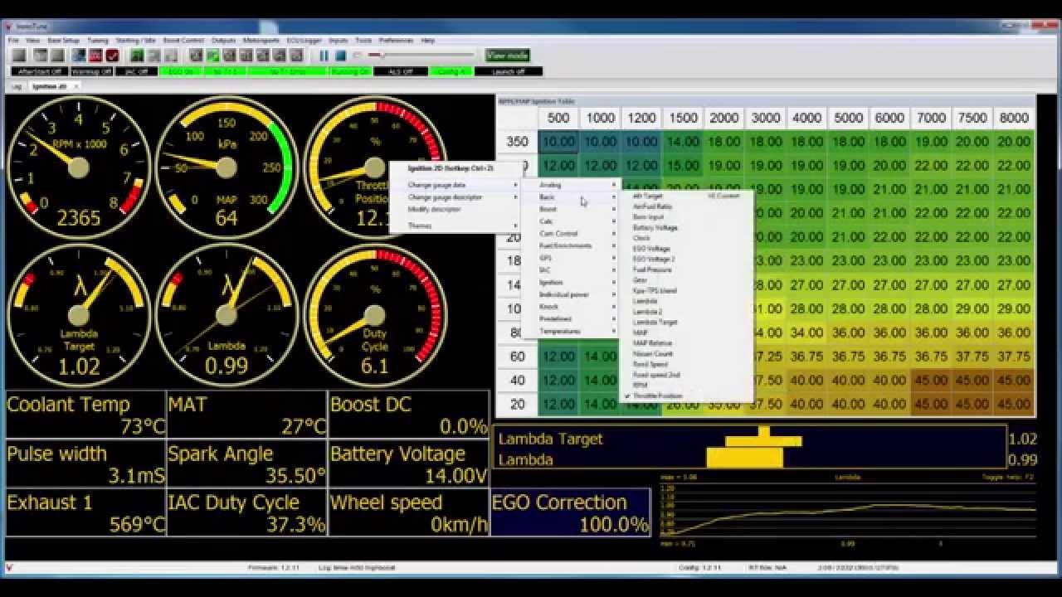Select the 350 kPa row header

coord(517,142)
